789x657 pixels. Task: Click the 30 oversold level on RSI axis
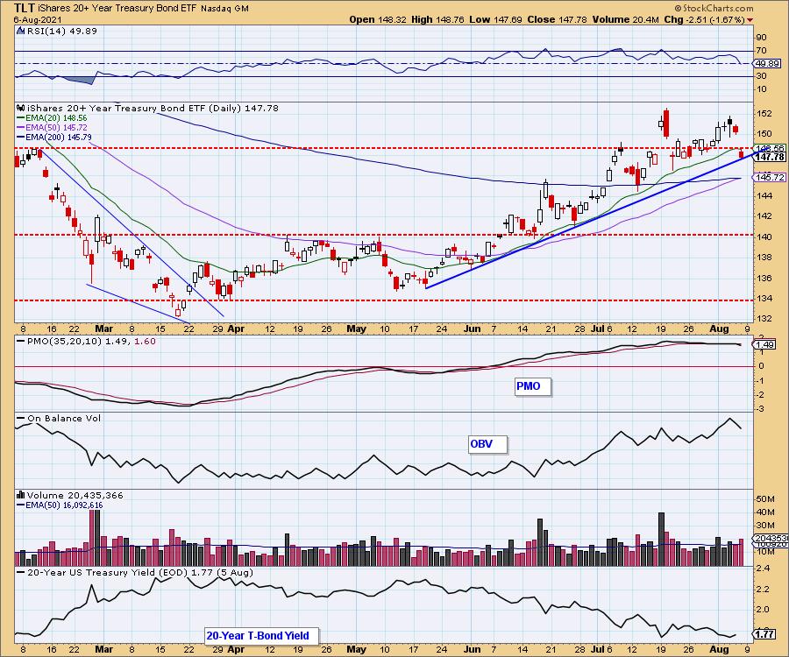pyautogui.click(x=761, y=76)
